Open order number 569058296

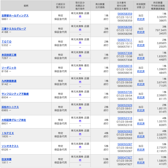tap(125, 27)
